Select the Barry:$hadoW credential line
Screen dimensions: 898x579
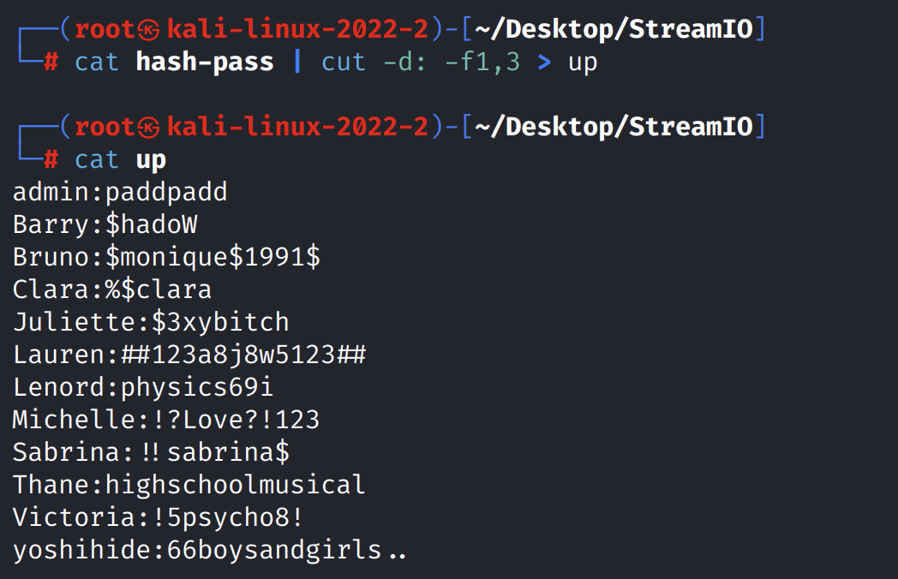point(105,224)
